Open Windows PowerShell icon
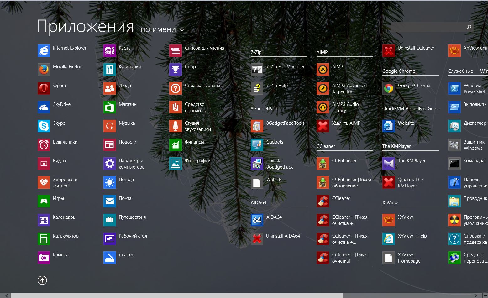This screenshot has width=488, height=298. (x=454, y=88)
